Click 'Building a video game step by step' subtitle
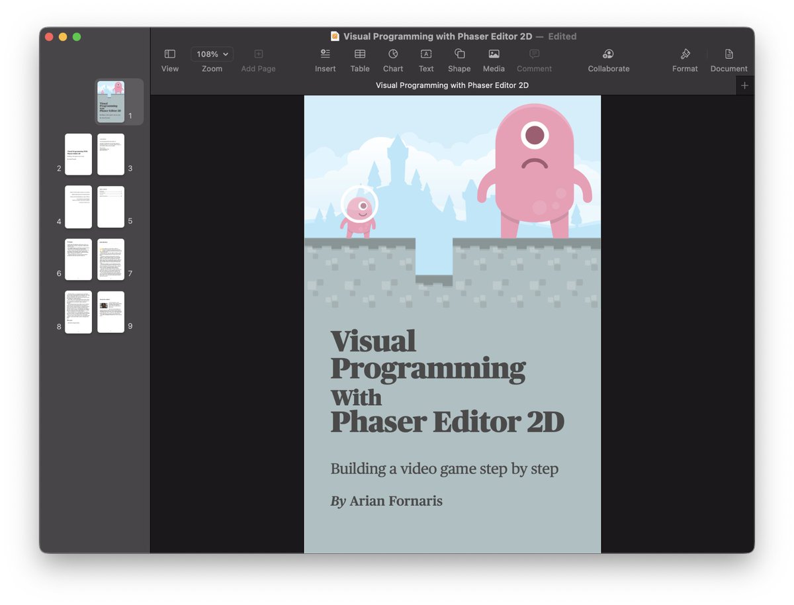The width and height of the screenshot is (794, 605). [445, 469]
